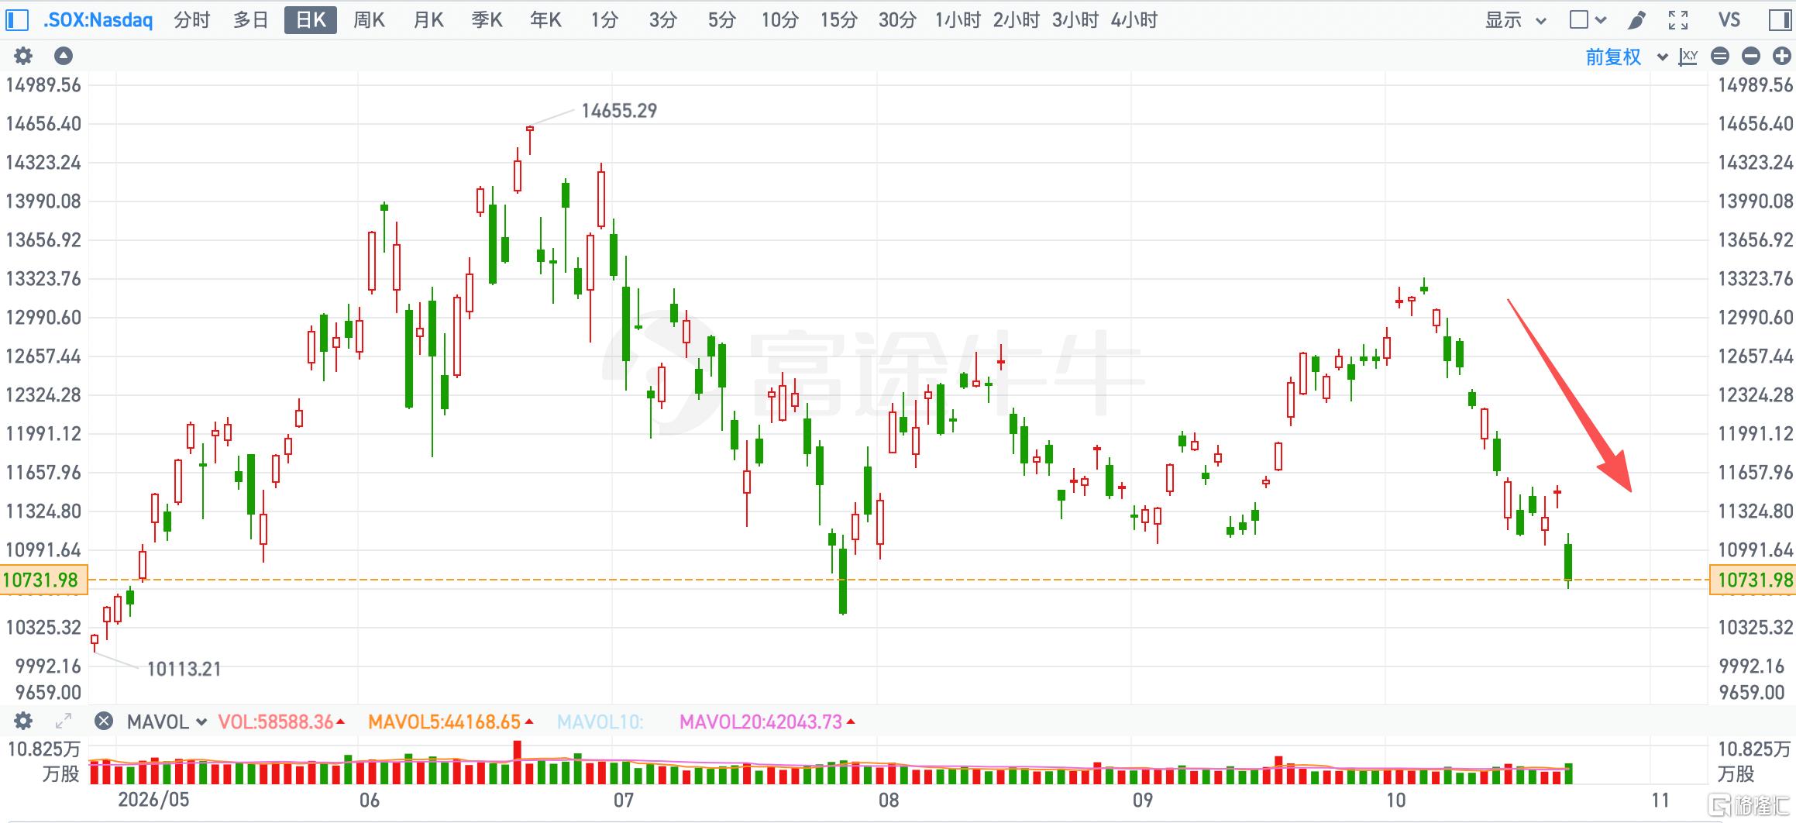Reset chart zoom with equals icon
The width and height of the screenshot is (1796, 823).
[x=1720, y=56]
